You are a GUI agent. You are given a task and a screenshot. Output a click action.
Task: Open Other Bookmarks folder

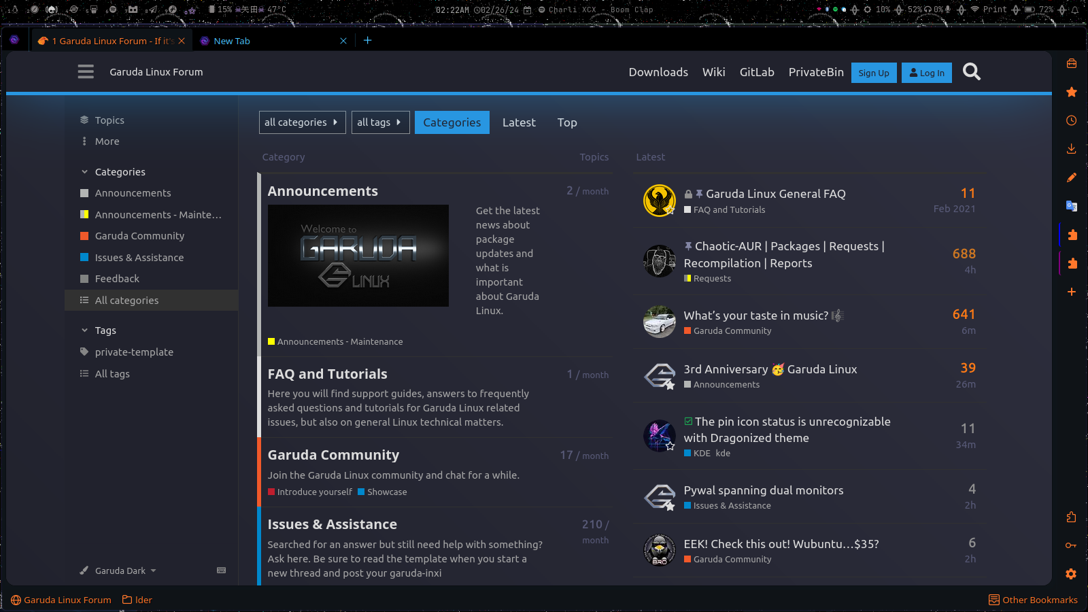[1033, 600]
